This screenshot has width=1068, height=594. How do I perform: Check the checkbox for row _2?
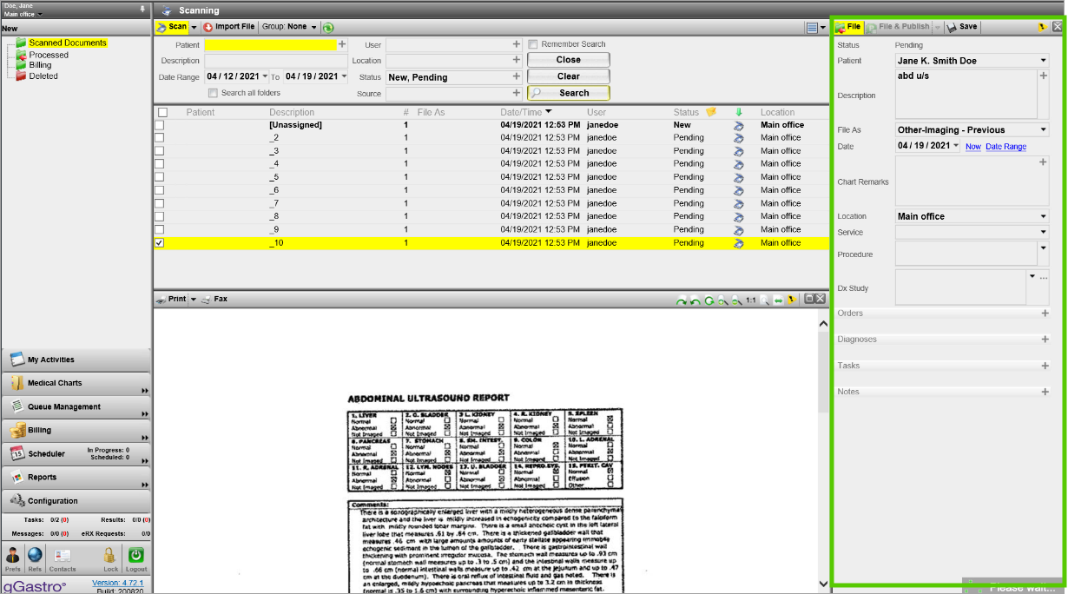click(160, 137)
